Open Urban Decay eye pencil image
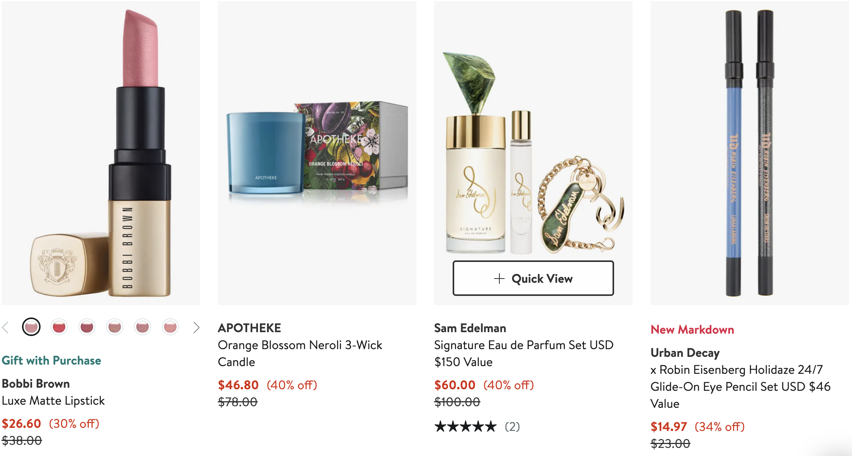Screen dimensions: 852x456 pos(750,153)
